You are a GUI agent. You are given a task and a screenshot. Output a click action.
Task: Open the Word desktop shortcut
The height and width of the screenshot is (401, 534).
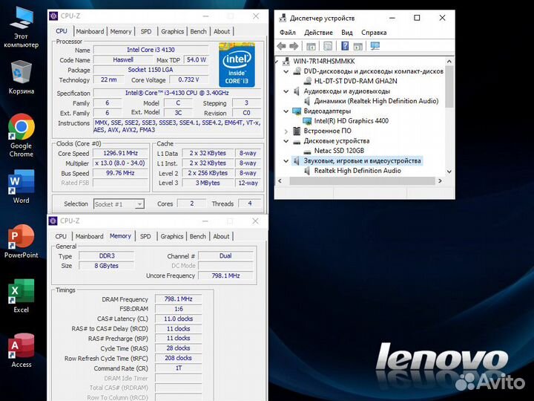tap(21, 186)
